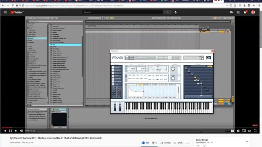This screenshot has width=262, height=147.
Task: Open more actions ellipsis below the video
Action: click(187, 143)
